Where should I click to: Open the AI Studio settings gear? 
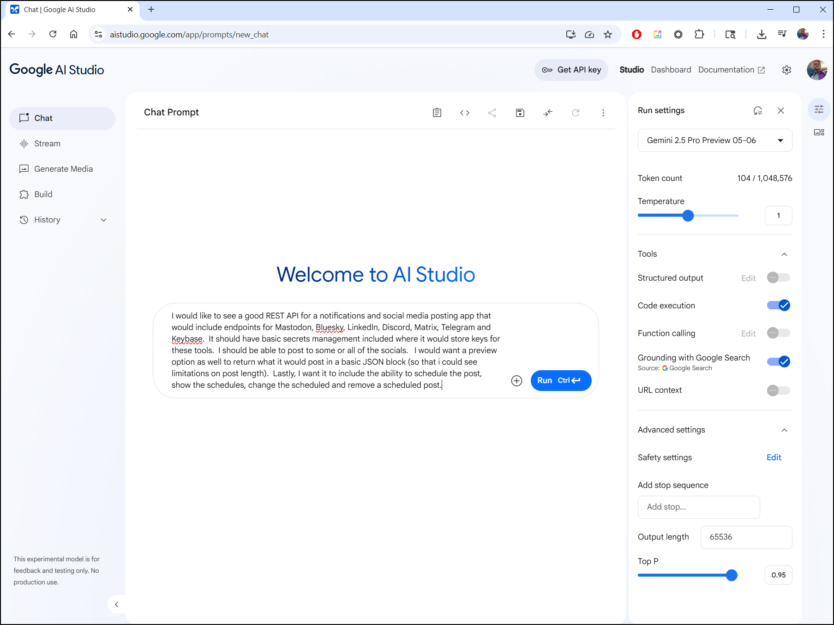click(x=786, y=70)
